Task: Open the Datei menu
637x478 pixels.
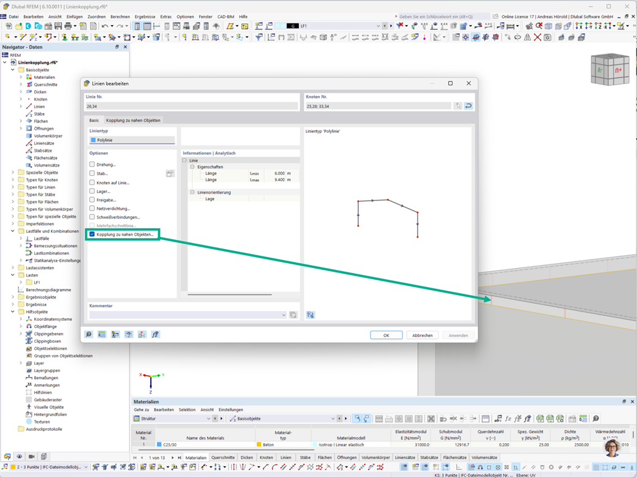Action: tap(13, 17)
